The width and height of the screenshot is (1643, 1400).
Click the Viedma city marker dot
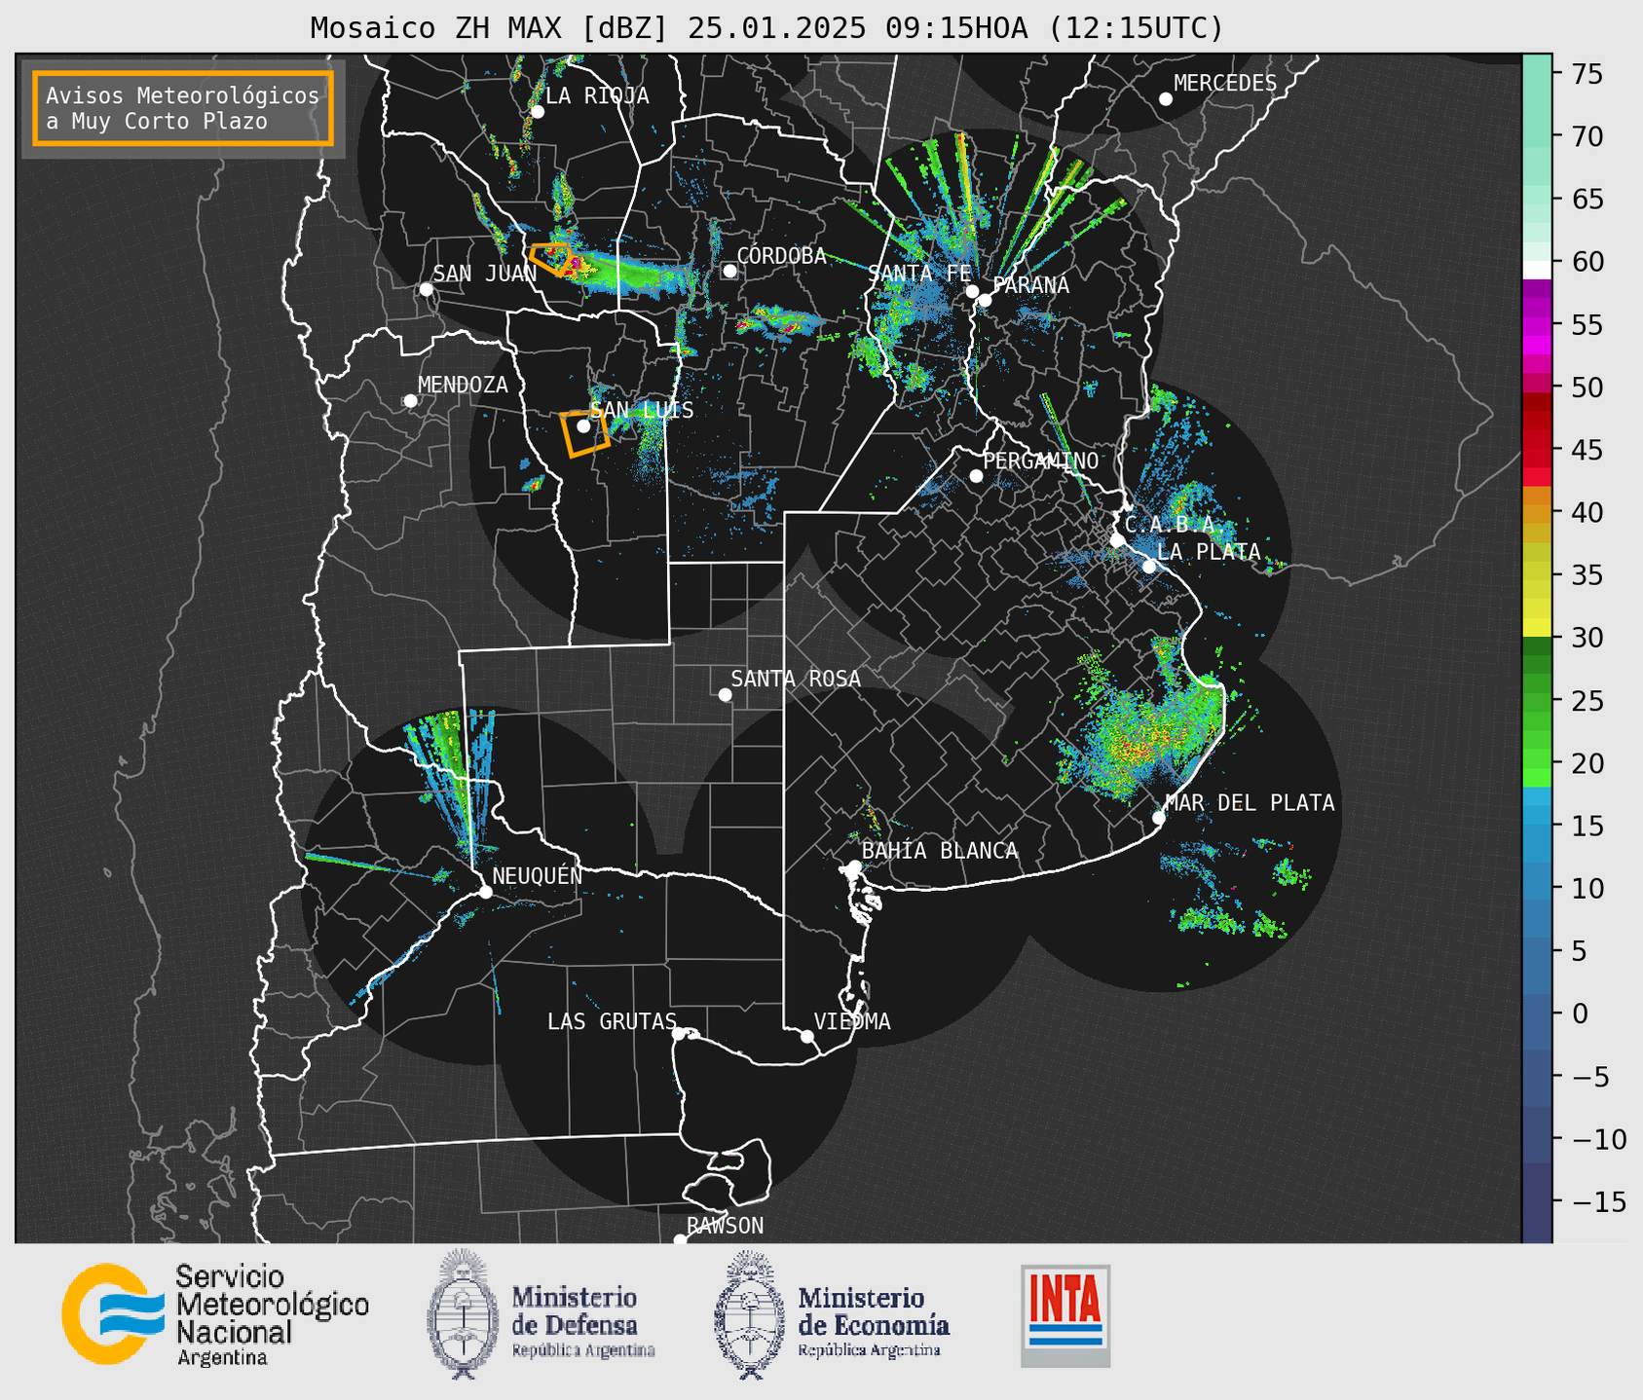point(807,1036)
